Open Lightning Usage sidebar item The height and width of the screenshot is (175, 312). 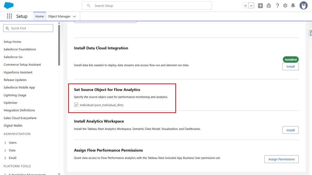point(15,95)
